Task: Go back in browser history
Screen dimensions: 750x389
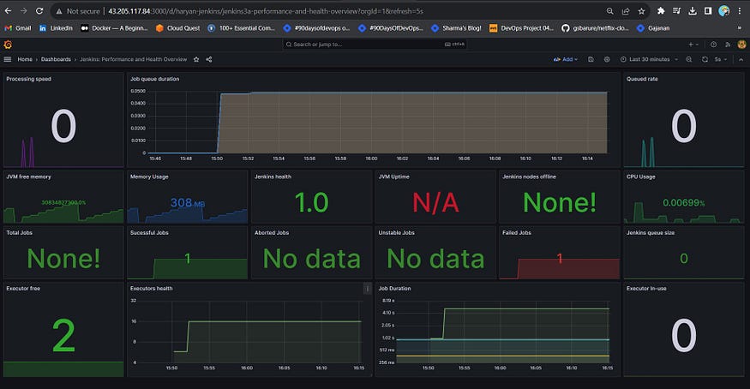Action: coord(8,10)
